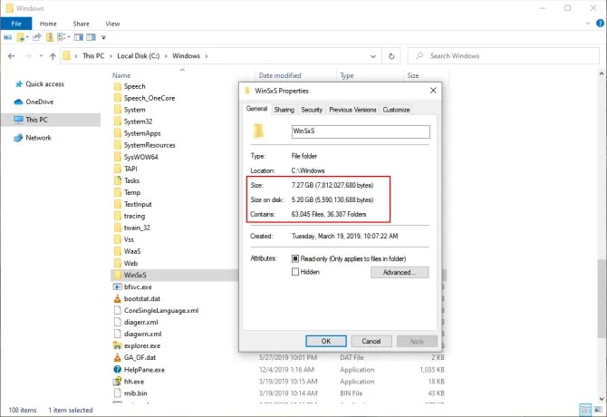Select the System32 folder
Viewport: 607px width, 417px height.
[138, 121]
